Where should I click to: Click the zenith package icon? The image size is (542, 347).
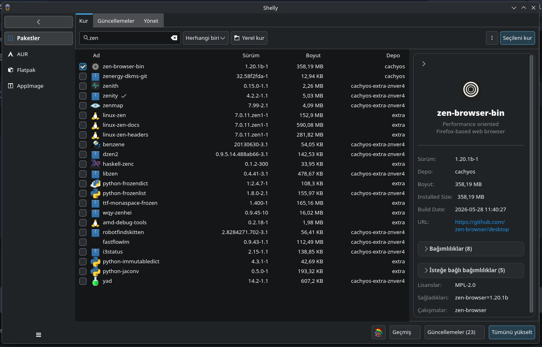click(x=95, y=86)
